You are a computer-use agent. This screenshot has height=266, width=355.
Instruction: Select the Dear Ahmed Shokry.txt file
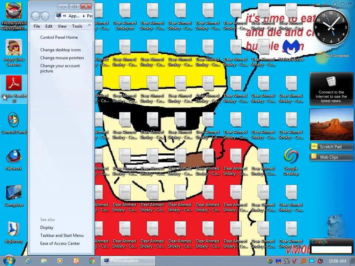pyautogui.click(x=125, y=17)
